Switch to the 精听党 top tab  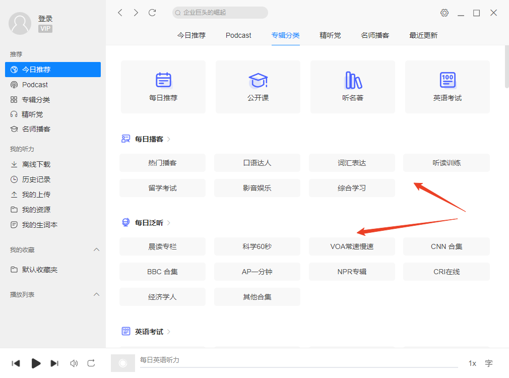pyautogui.click(x=330, y=35)
